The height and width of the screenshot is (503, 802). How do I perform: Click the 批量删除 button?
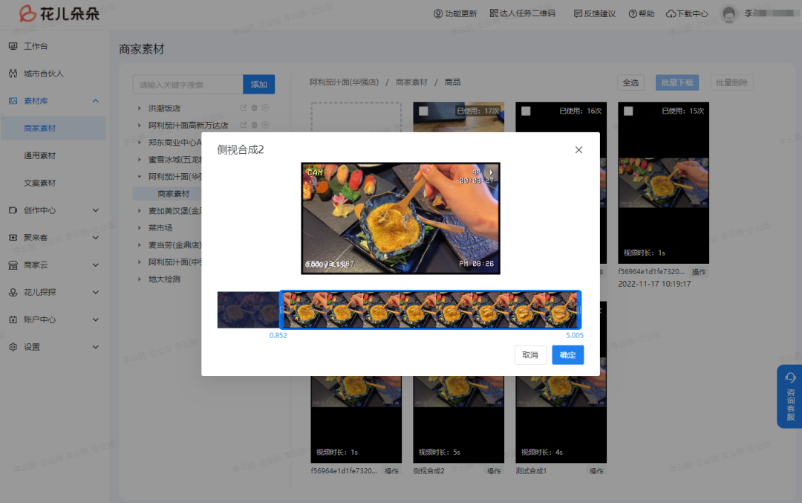point(732,82)
